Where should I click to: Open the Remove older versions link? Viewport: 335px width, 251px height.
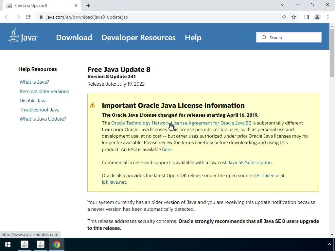pyautogui.click(x=44, y=92)
